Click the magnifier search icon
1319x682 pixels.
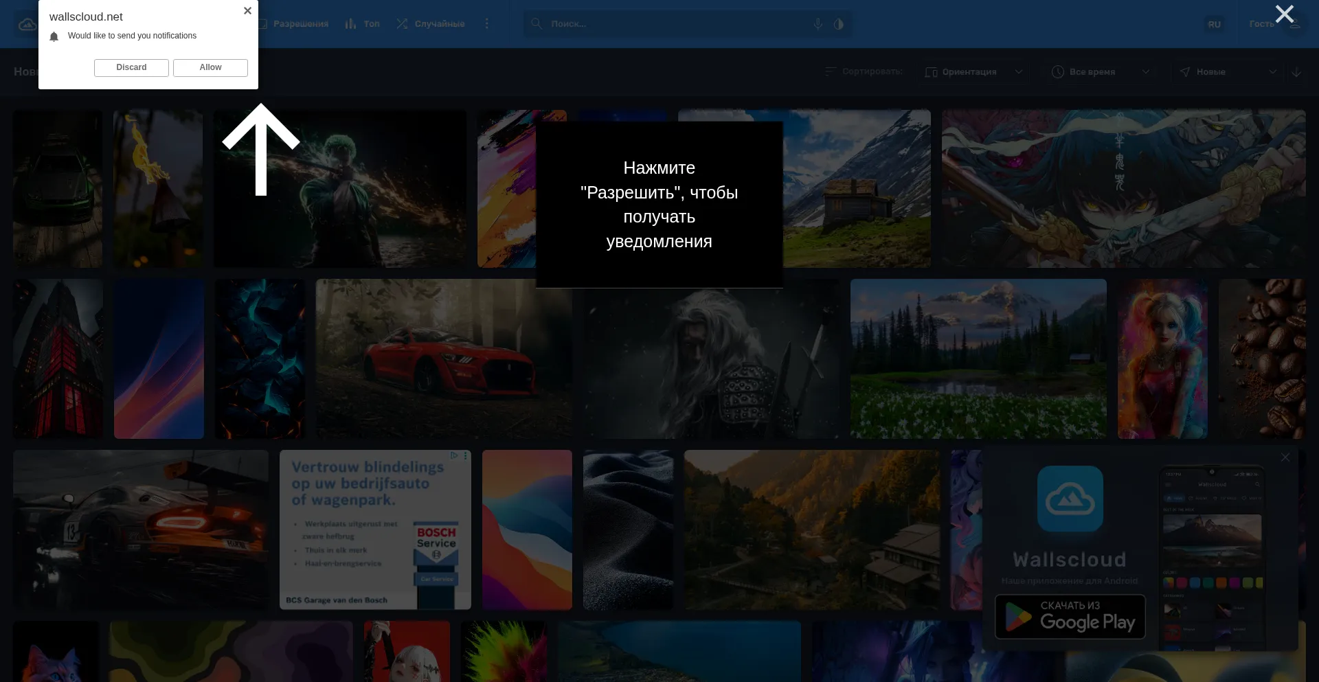[537, 24]
